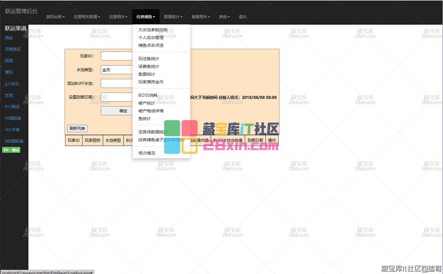Select 百度联运 channel in sidebar
The width and height of the screenshot is (443, 274).
coord(13,49)
